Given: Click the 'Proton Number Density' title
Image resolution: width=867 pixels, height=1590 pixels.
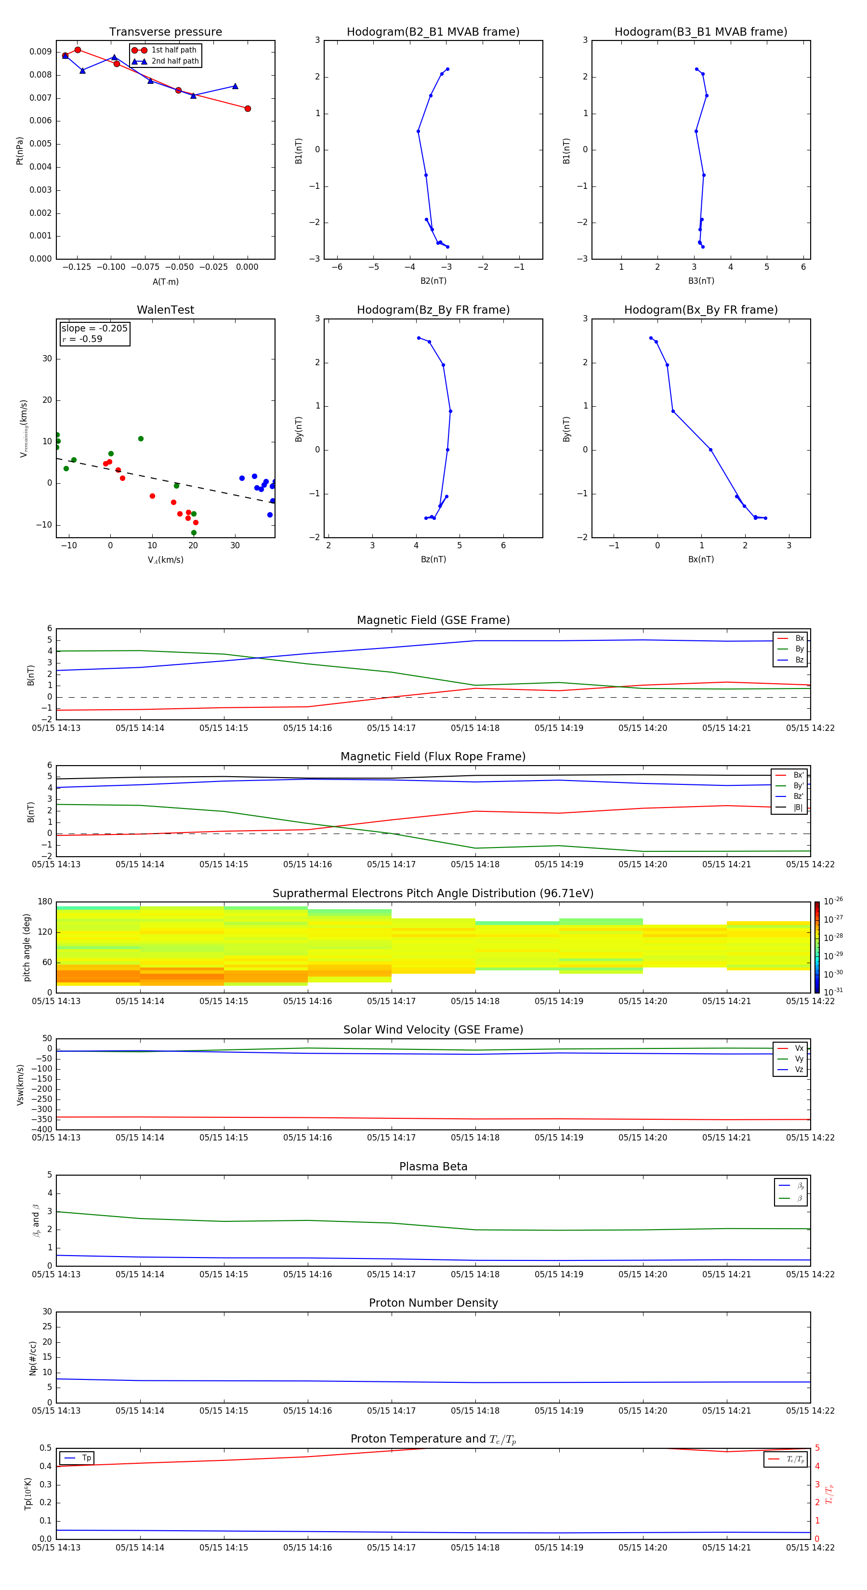Looking at the screenshot, I should [433, 1303].
